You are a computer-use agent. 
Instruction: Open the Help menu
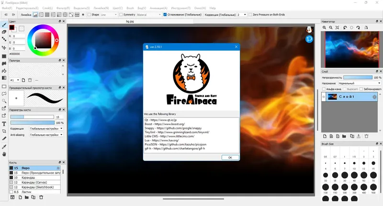(x=213, y=8)
